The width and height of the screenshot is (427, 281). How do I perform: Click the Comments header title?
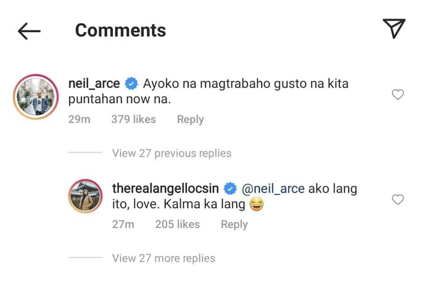click(x=120, y=30)
